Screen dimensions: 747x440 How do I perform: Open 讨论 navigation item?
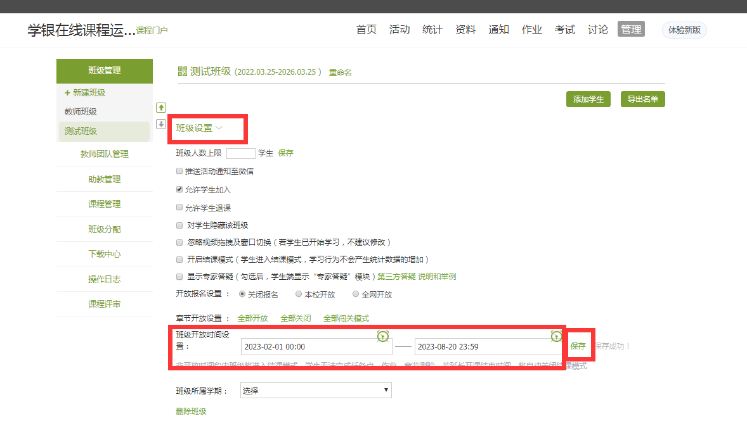point(598,30)
